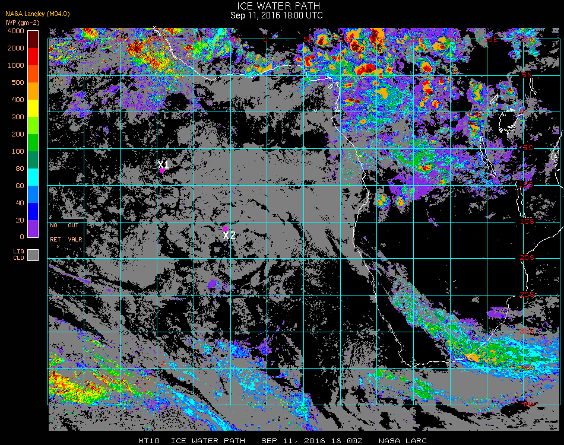Click the 'NASA Langley (M04.0)' label
This screenshot has width=564, height=445.
click(37, 14)
